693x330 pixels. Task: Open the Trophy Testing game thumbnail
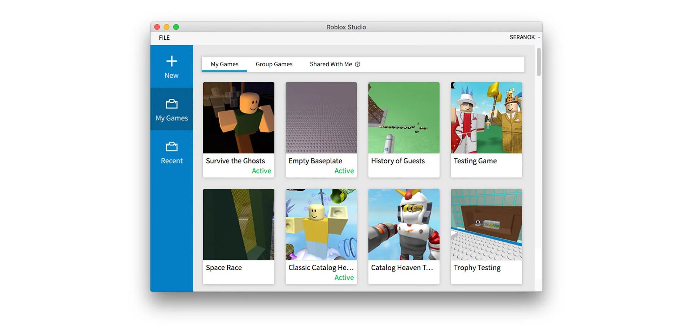[x=487, y=224]
